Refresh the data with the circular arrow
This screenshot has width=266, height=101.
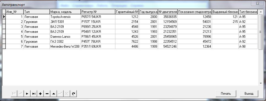(74, 94)
